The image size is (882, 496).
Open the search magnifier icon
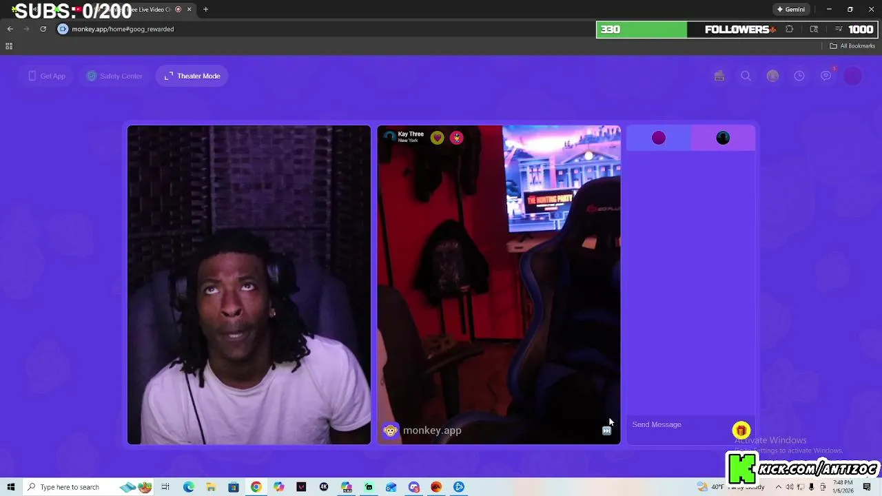pos(746,76)
